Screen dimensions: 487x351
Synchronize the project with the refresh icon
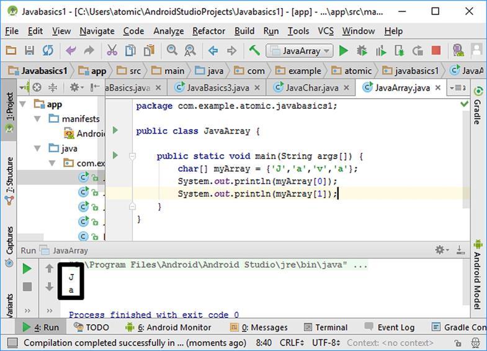tap(48, 50)
